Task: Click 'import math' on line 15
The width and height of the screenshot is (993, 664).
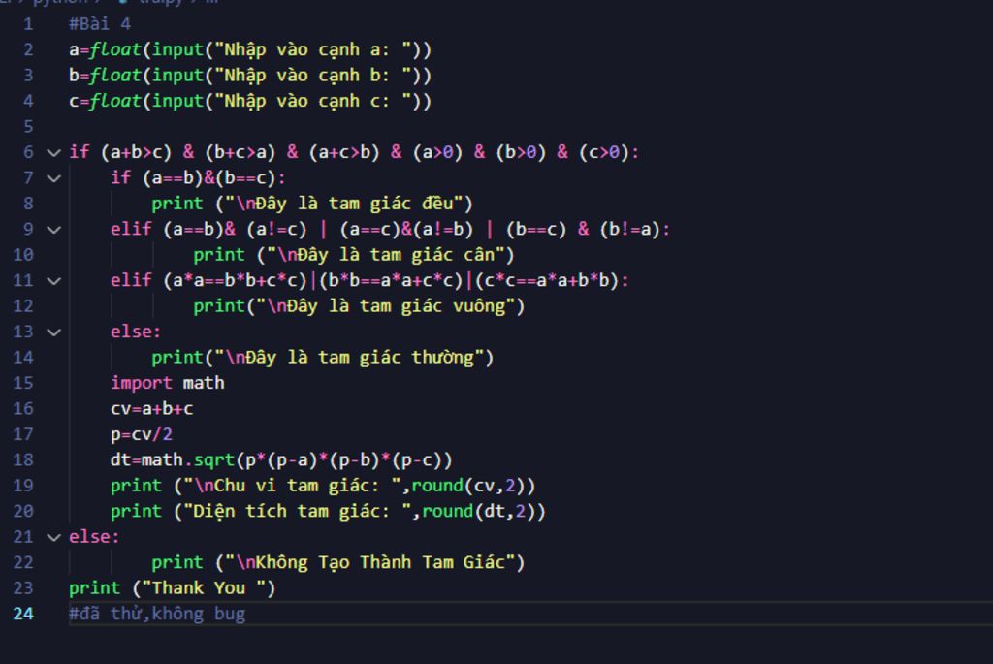Action: click(167, 383)
